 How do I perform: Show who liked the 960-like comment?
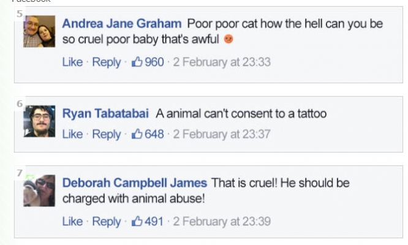154,62
